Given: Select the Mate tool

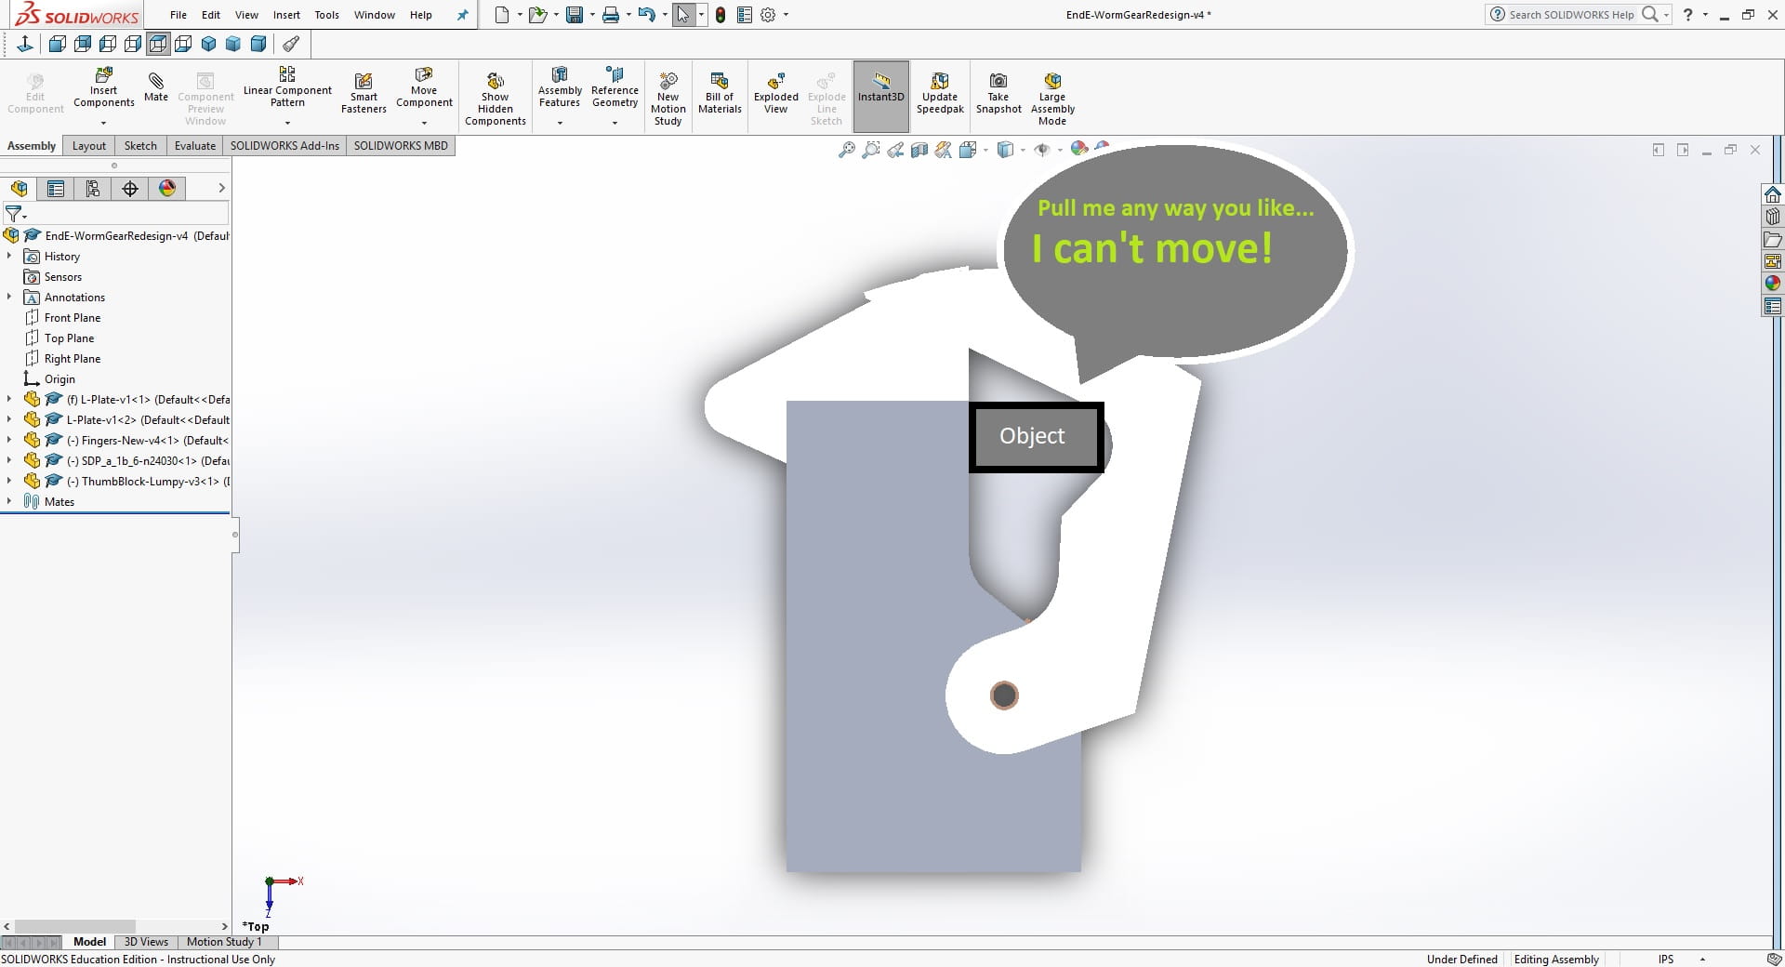Looking at the screenshot, I should click(156, 86).
